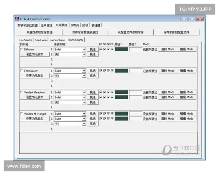The width and height of the screenshot is (219, 175).
Task: Open Verdant M. Hangar slot 1 dropdown
Action: [84, 114]
